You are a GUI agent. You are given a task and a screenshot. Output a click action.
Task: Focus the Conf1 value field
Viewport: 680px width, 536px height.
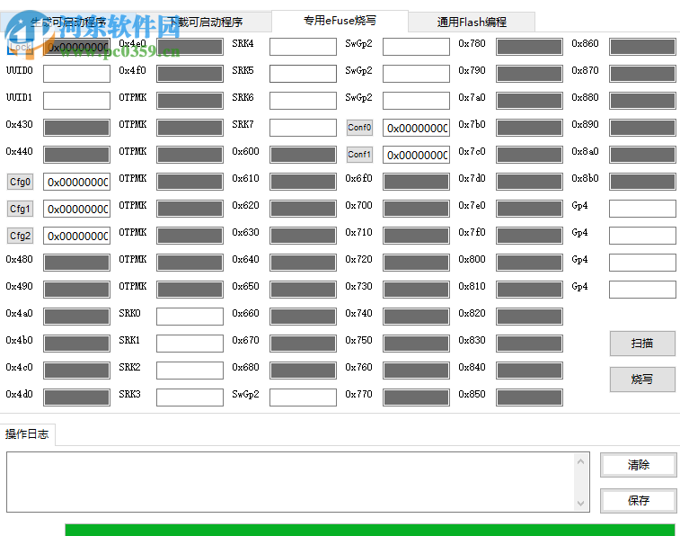(416, 155)
